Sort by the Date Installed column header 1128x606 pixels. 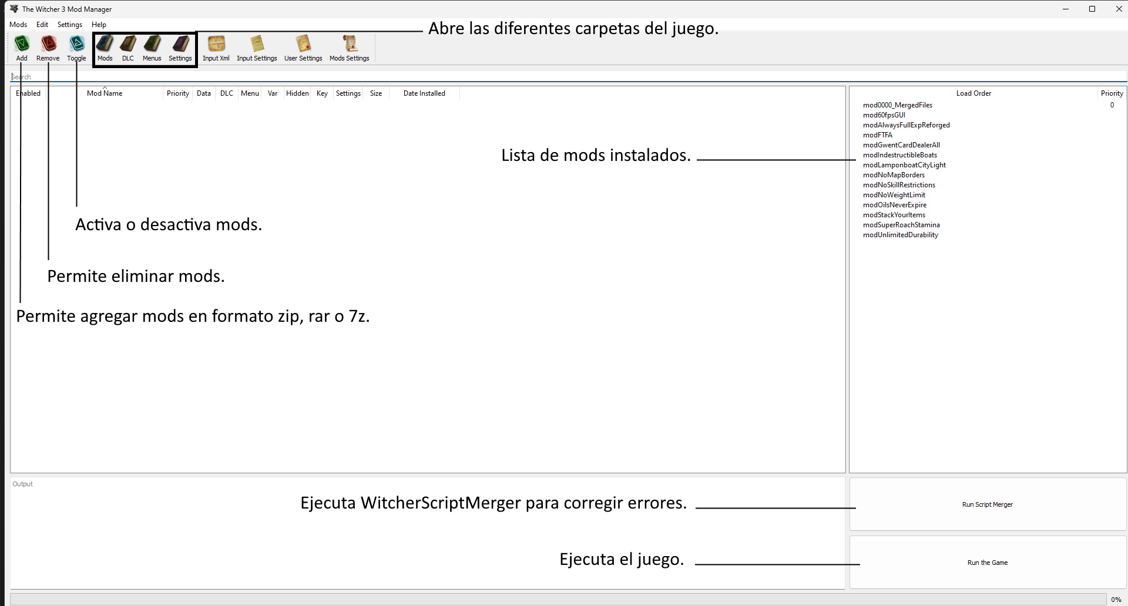coord(424,93)
